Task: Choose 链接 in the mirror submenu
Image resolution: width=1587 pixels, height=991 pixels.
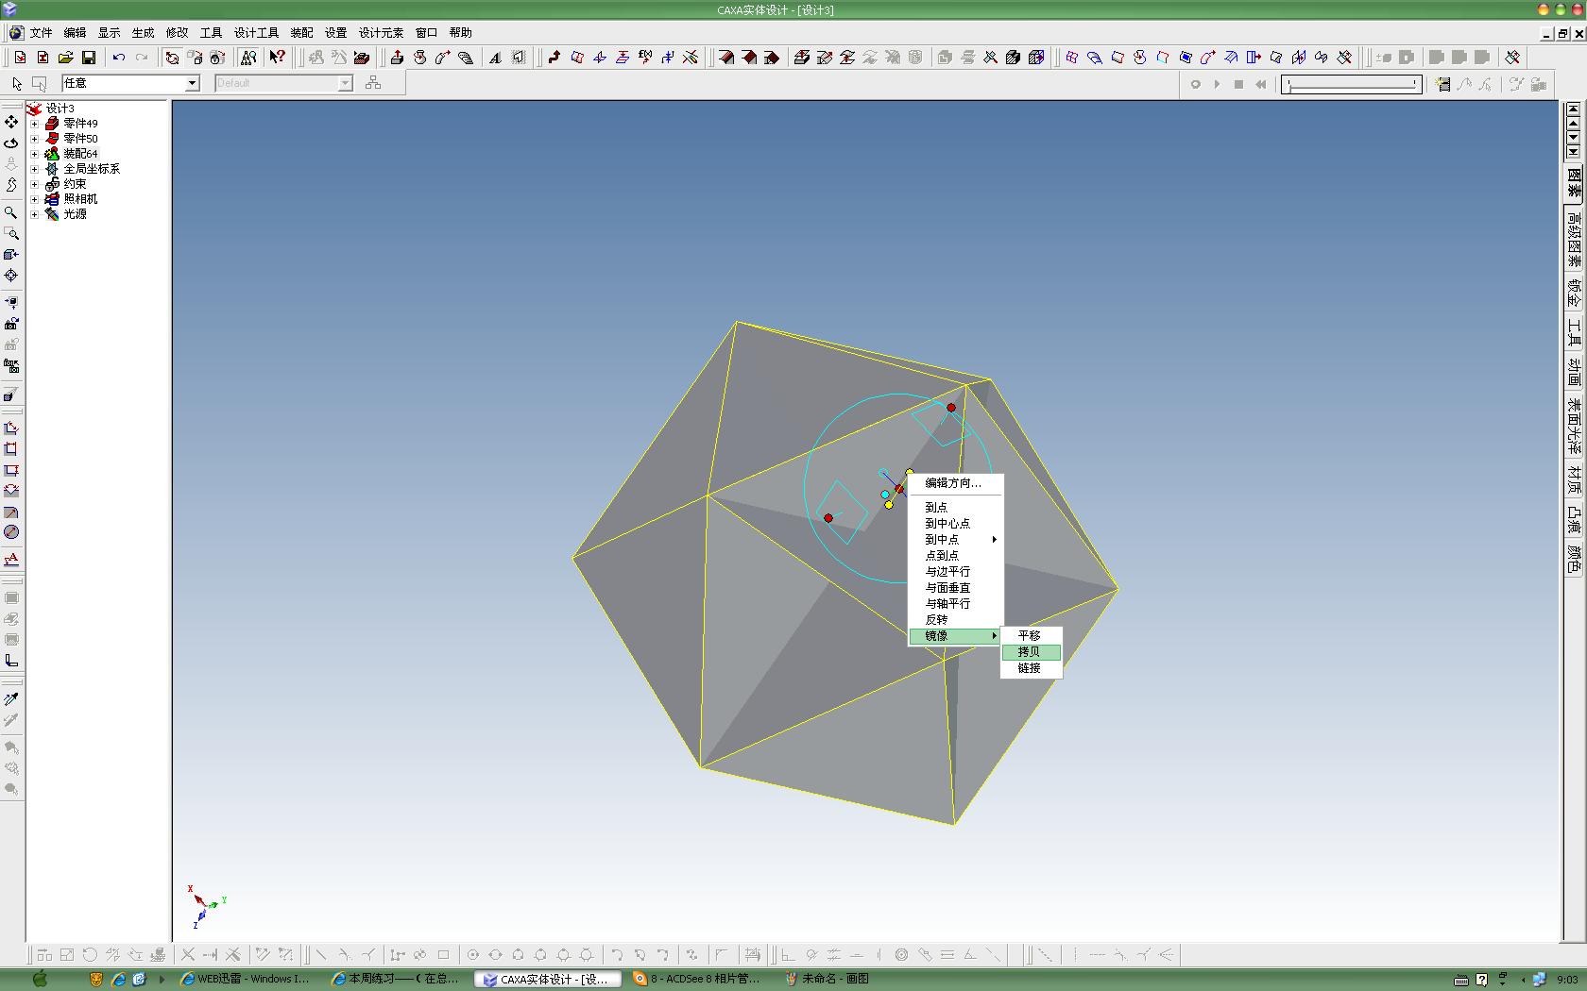Action: (x=1032, y=668)
